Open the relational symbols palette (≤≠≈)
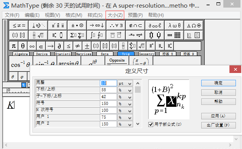 pyautogui.click(x=19, y=25)
